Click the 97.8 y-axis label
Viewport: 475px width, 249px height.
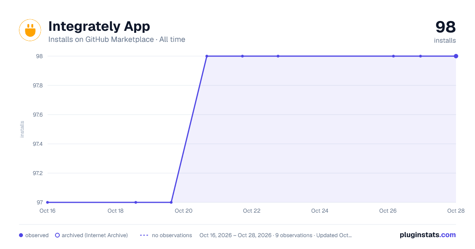38,85
